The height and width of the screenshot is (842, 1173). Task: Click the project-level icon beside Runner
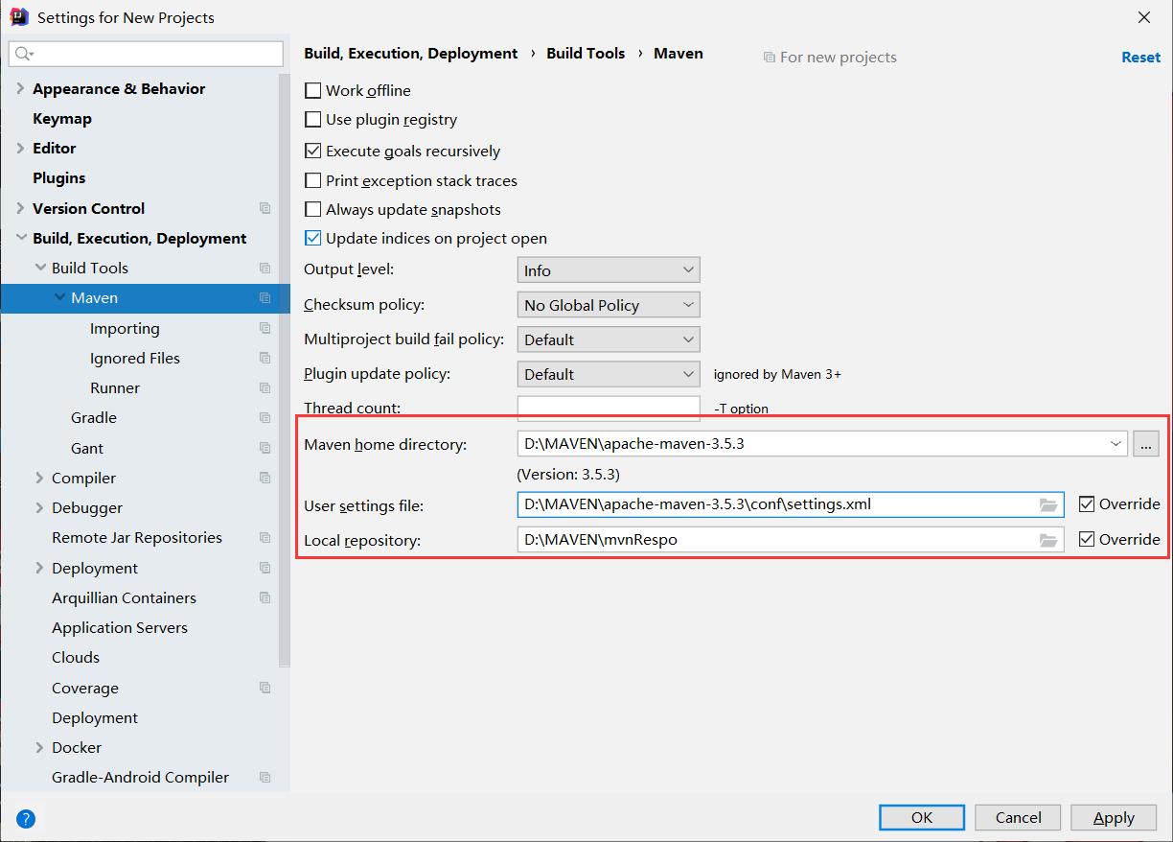click(x=265, y=388)
